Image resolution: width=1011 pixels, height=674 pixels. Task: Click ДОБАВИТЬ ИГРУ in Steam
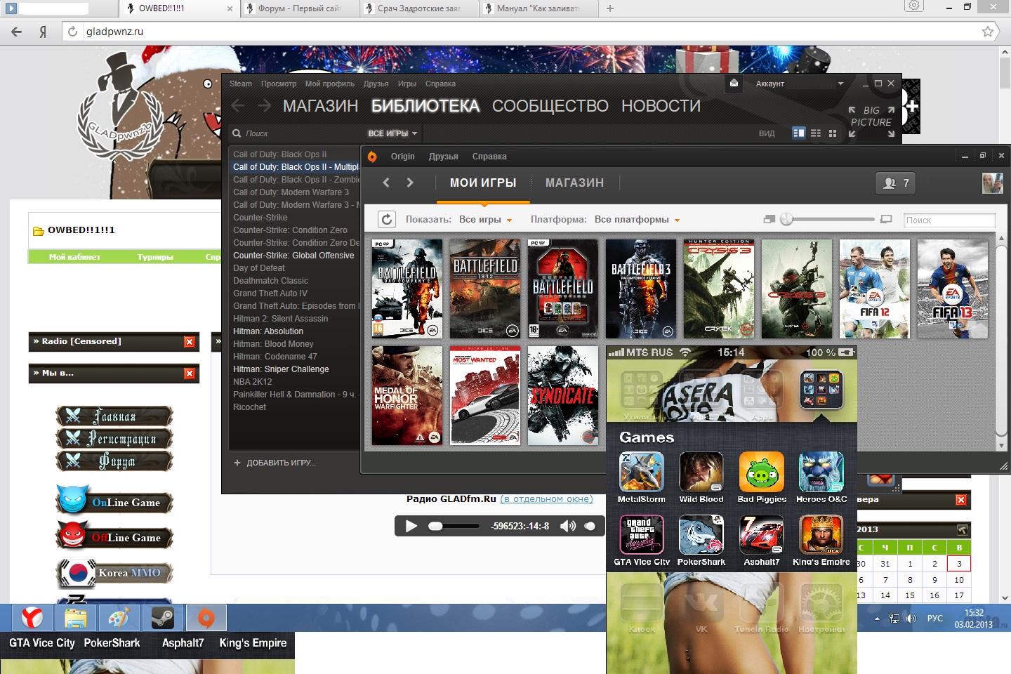point(275,463)
